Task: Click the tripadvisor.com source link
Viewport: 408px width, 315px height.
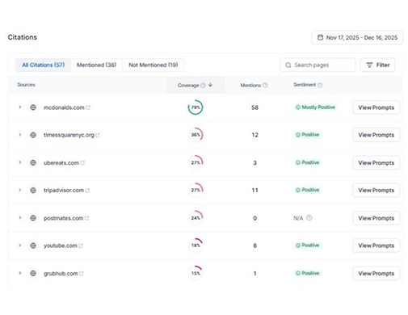Action: pos(64,190)
